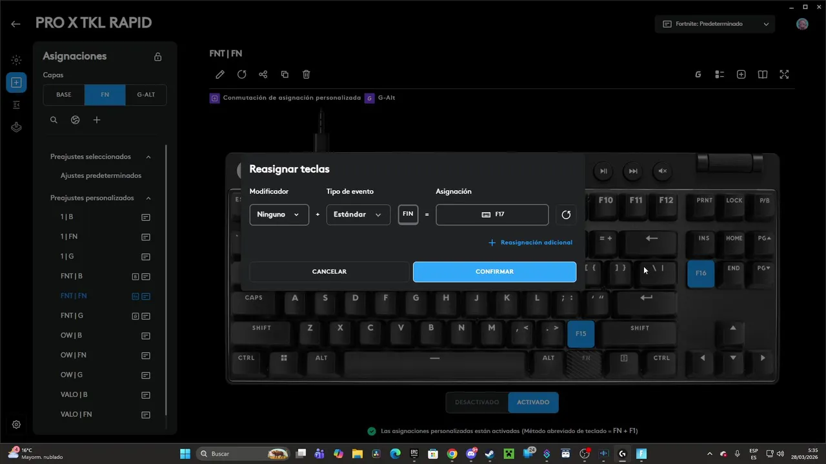The width and height of the screenshot is (826, 464).
Task: Select the VALO | B preset
Action: [74, 395]
